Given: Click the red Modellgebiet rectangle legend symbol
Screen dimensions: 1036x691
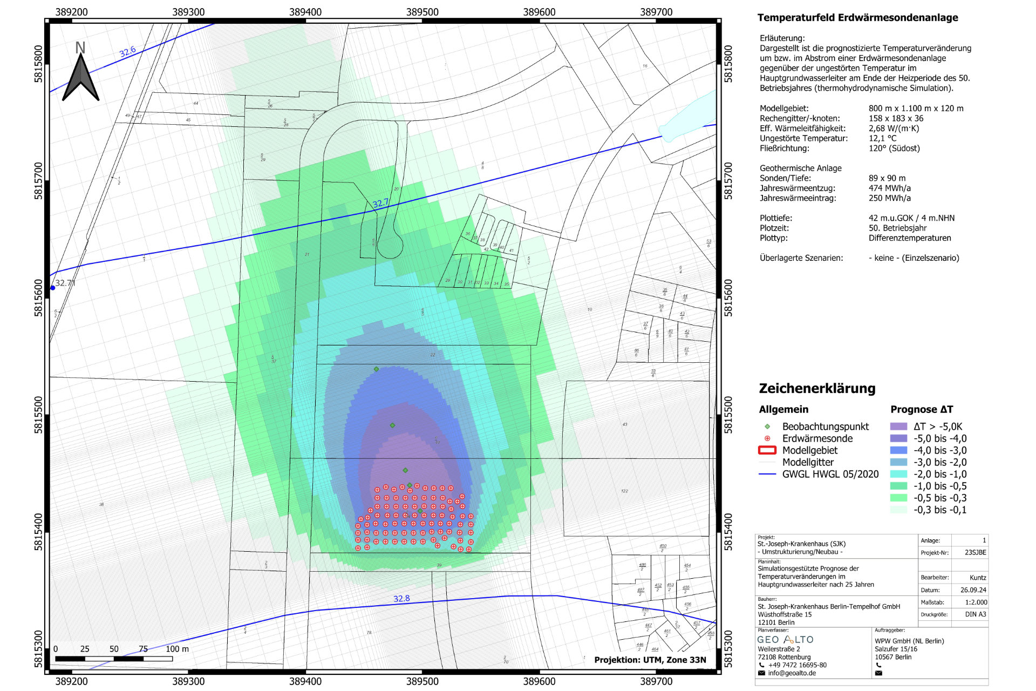Looking at the screenshot, I should pos(767,450).
